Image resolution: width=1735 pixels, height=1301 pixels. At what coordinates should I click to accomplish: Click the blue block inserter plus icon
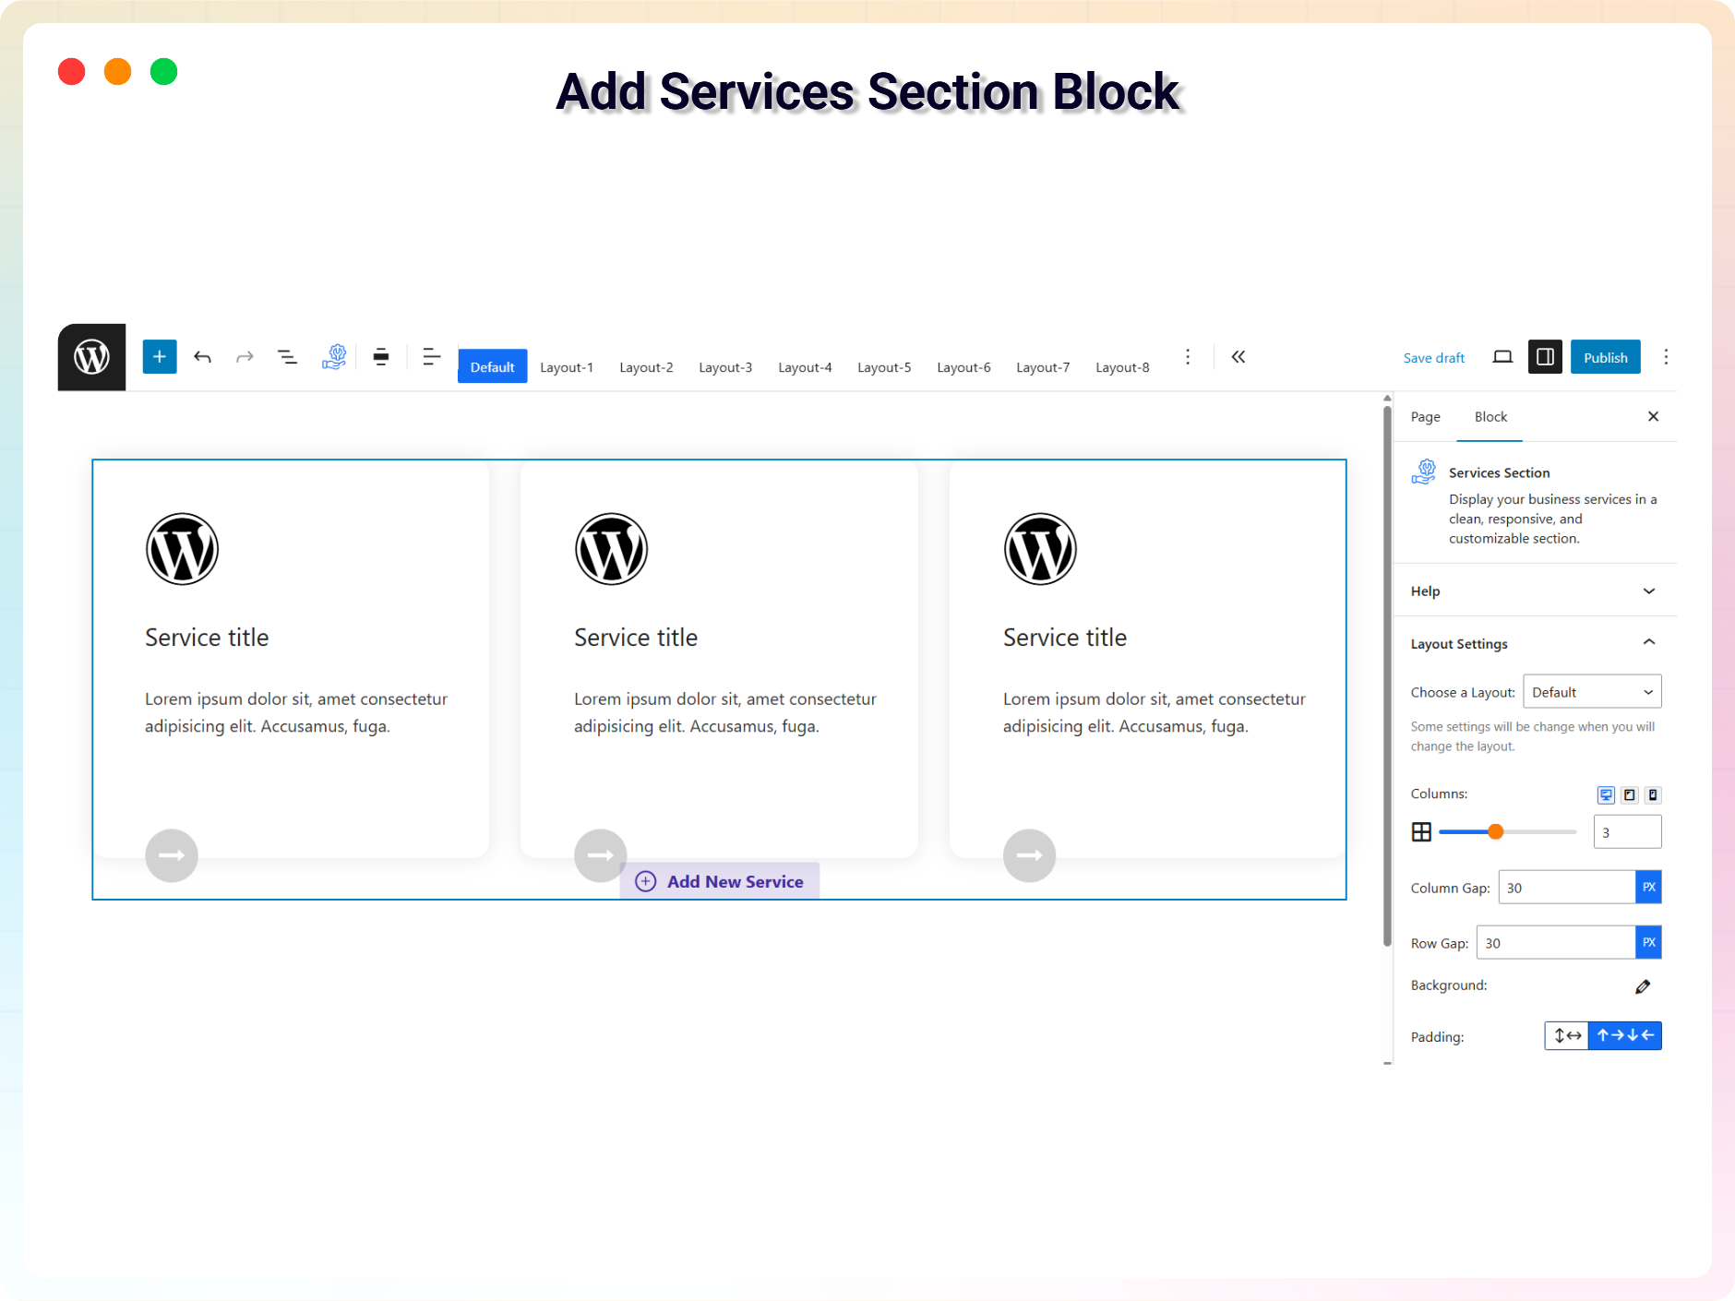[160, 357]
